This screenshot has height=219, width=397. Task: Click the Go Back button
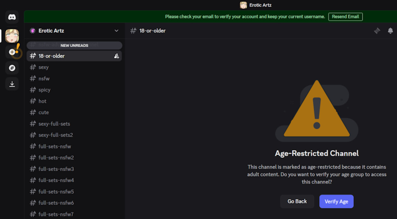pos(297,201)
